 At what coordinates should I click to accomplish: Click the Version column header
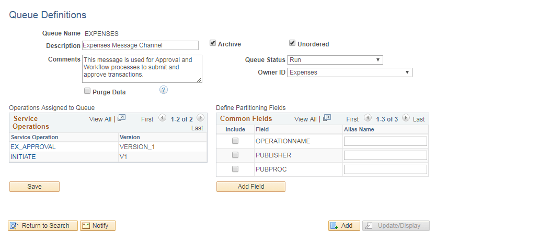[130, 137]
